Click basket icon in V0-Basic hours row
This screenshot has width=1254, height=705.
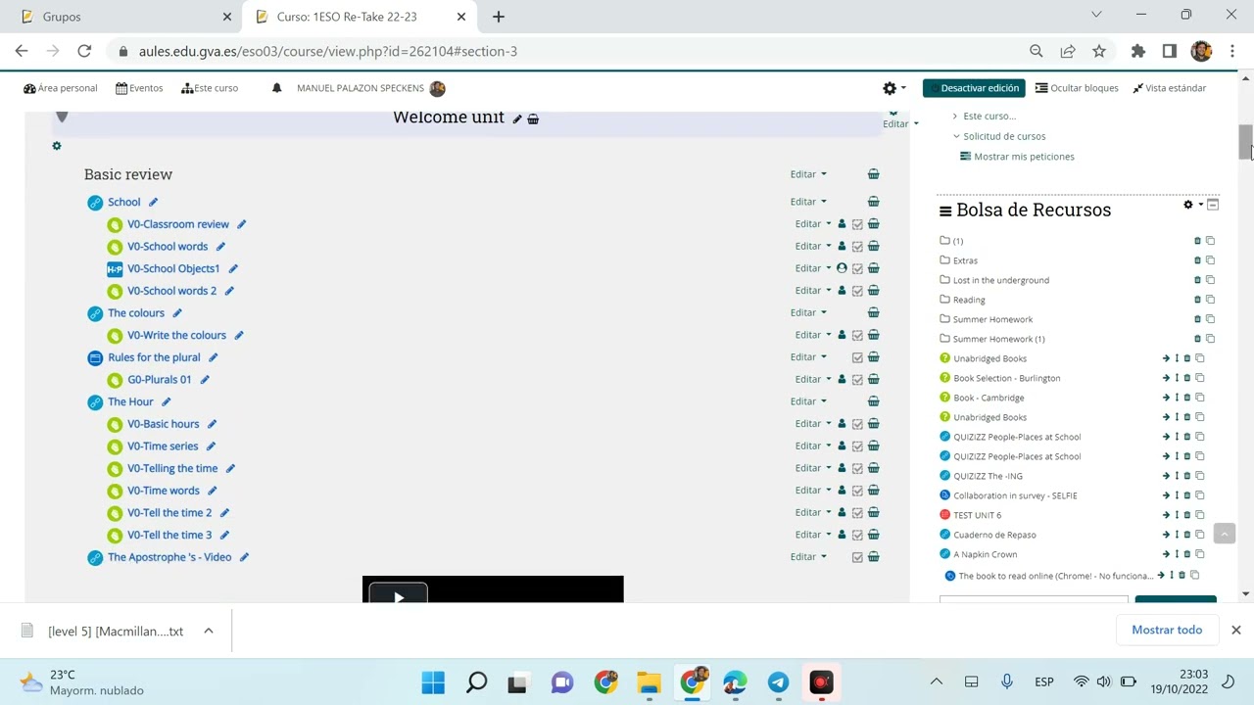click(x=873, y=424)
